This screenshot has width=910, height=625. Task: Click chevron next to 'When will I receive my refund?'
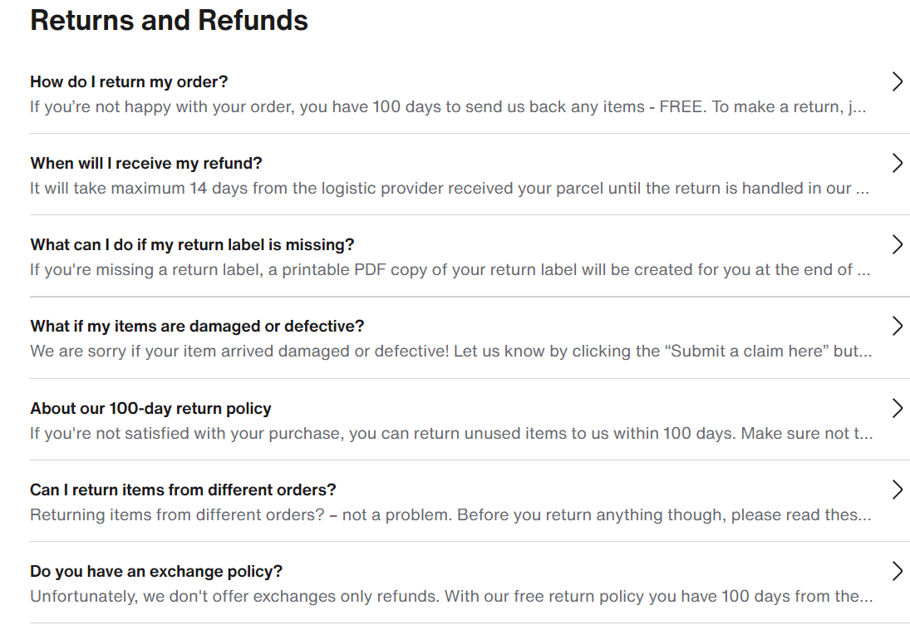[898, 163]
